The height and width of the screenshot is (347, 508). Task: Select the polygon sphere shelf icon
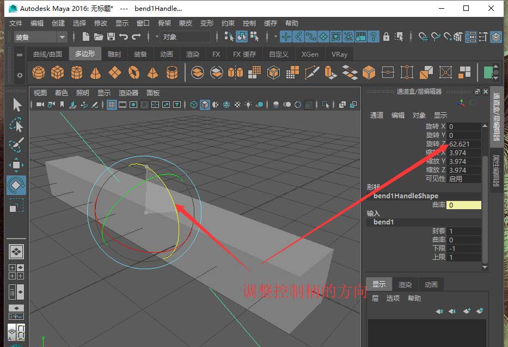tap(39, 72)
